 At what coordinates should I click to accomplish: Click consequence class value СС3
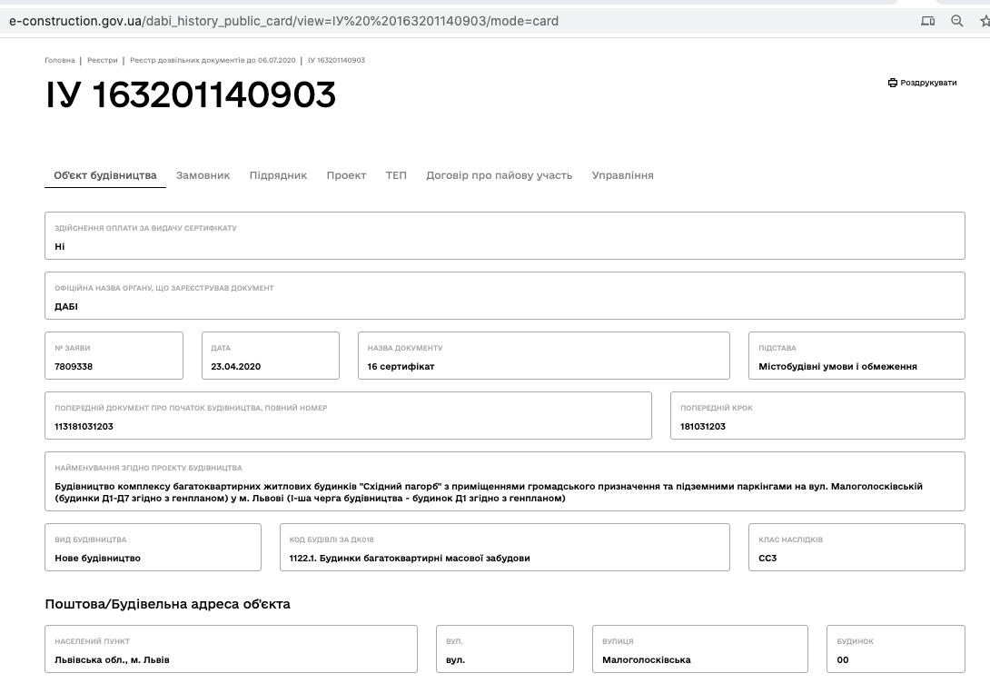pos(767,559)
